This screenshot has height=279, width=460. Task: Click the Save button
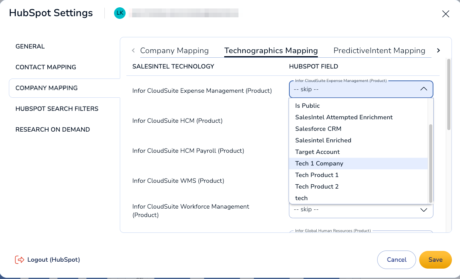[x=435, y=260]
